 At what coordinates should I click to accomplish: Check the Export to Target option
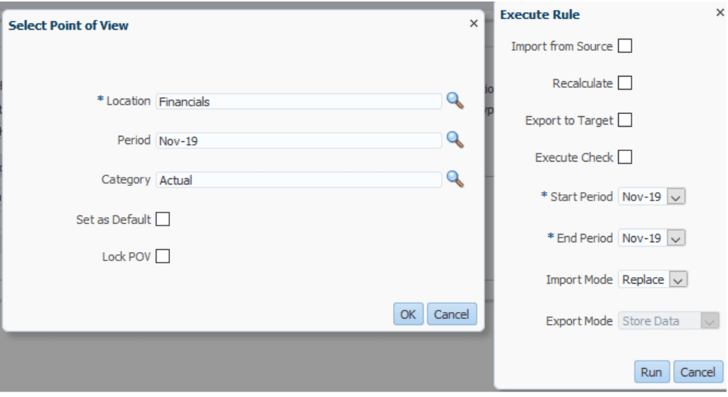pyautogui.click(x=625, y=121)
